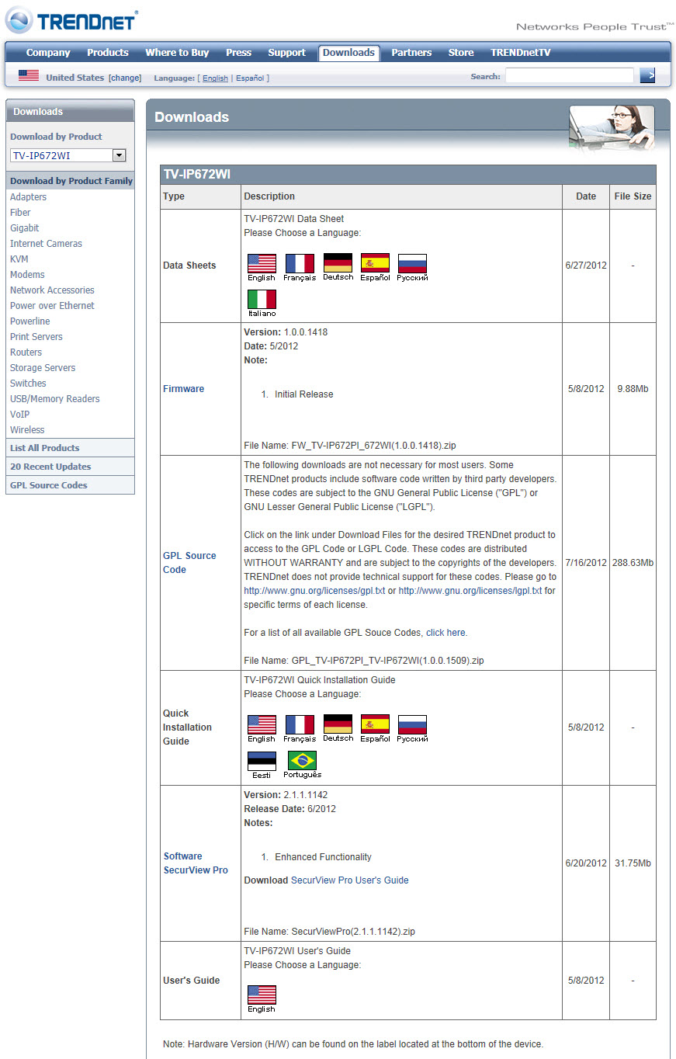Click the United States flag icon

tap(29, 75)
